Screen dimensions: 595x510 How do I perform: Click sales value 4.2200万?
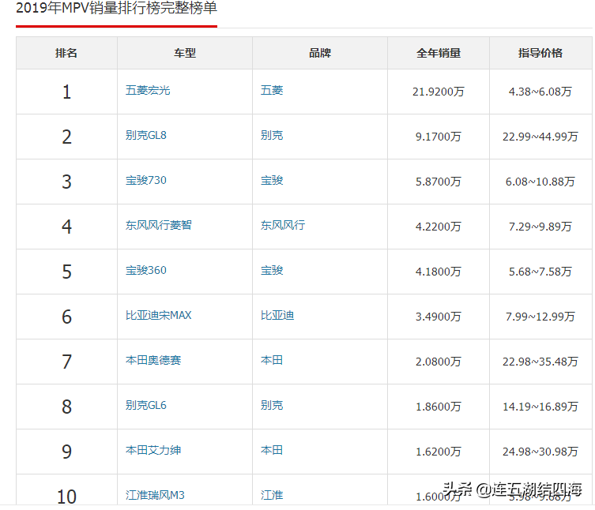[x=439, y=227]
